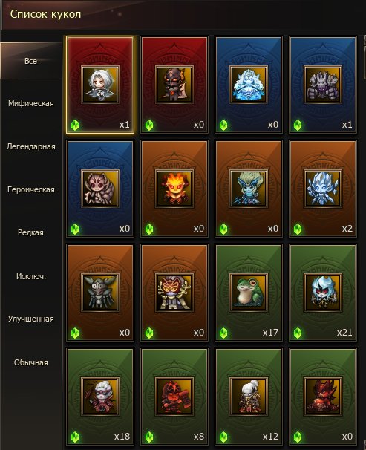Select the red samurai doll with x8

(174, 397)
